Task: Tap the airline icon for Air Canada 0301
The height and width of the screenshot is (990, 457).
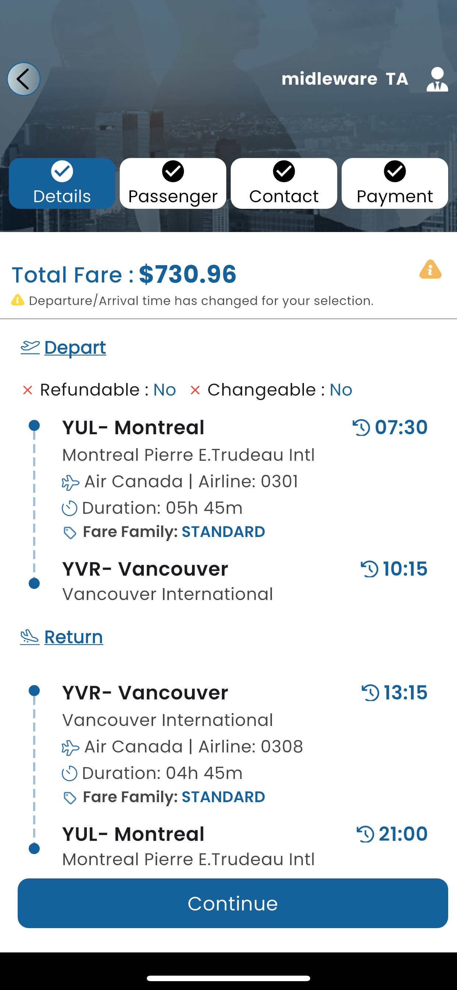Action: pos(70,482)
